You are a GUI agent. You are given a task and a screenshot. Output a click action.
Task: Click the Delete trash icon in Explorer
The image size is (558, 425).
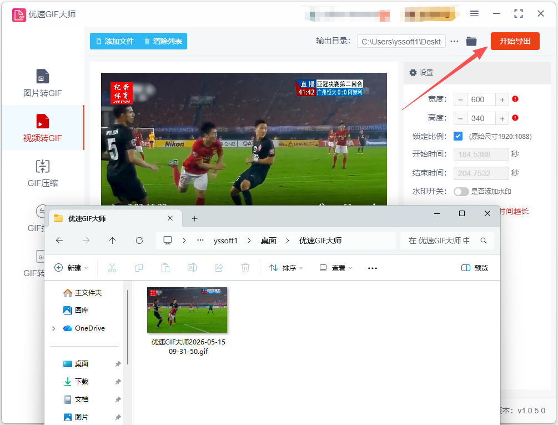pyautogui.click(x=245, y=268)
